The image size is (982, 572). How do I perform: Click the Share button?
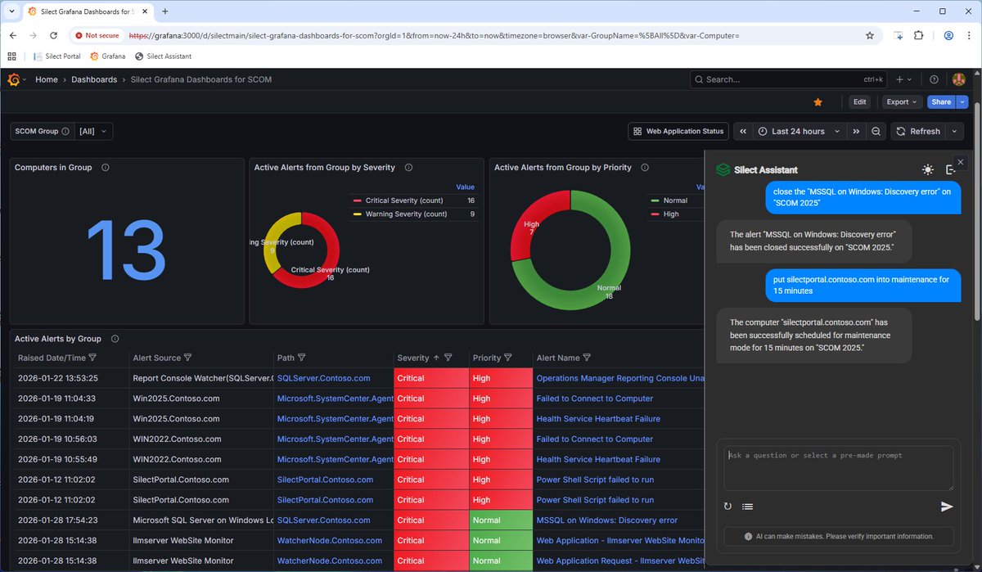pyautogui.click(x=941, y=102)
